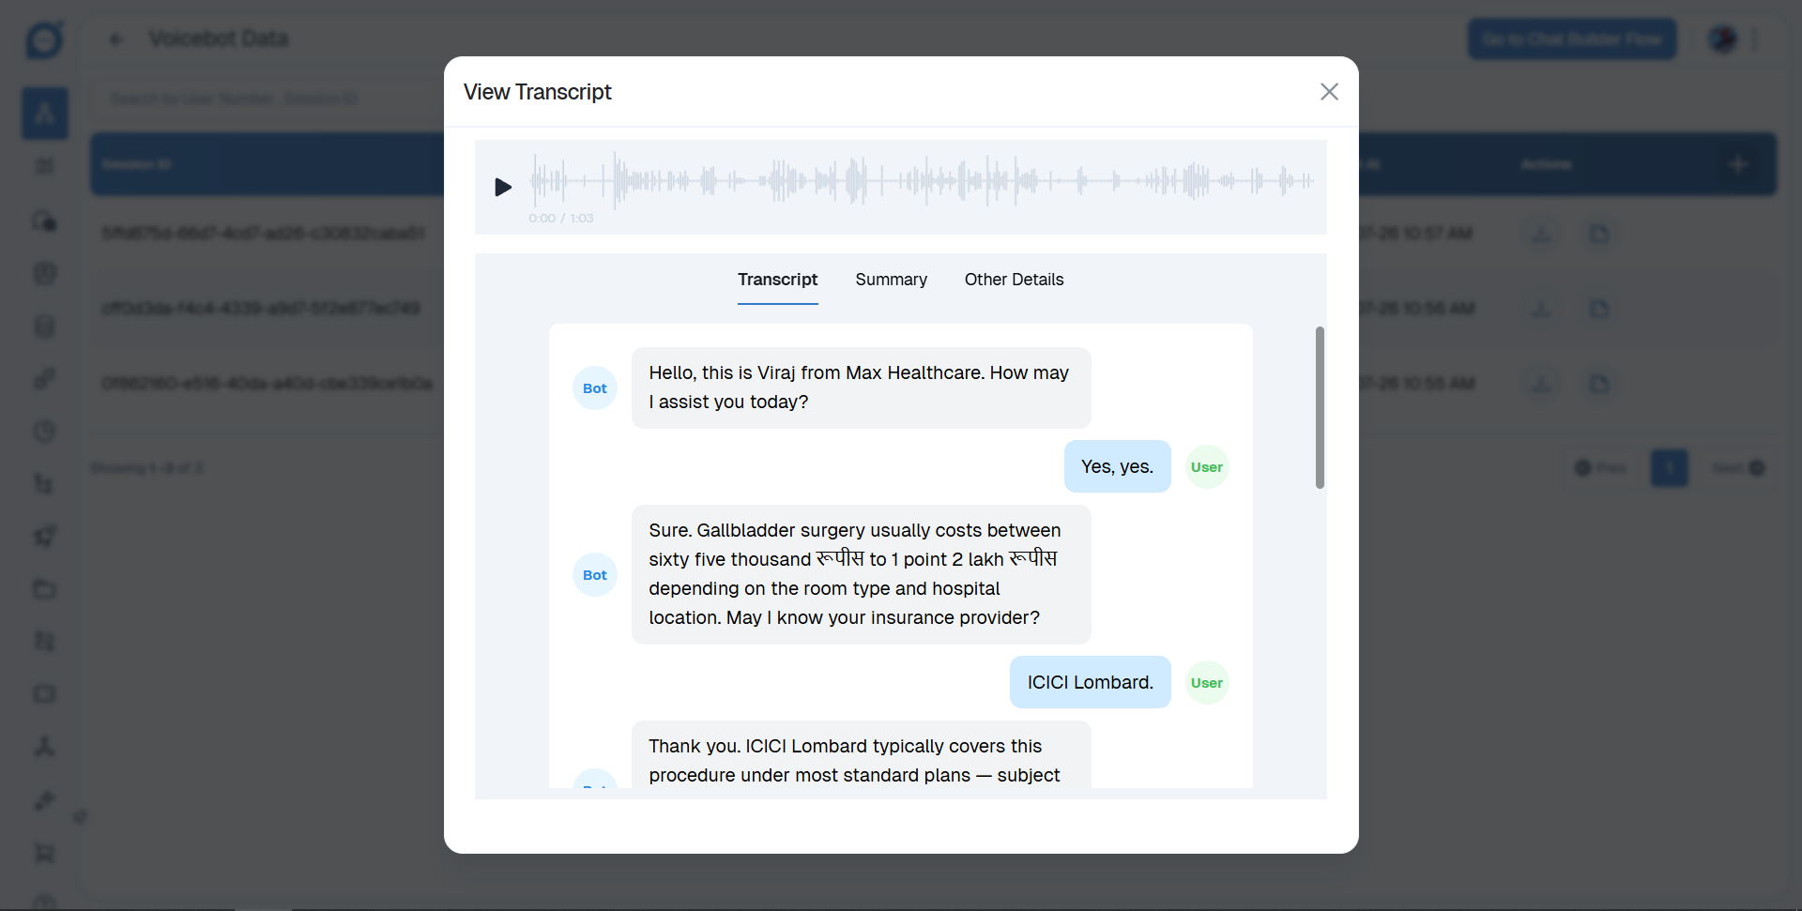Download the recording for the 10:57 AM session
1802x911 pixels.
(1541, 234)
